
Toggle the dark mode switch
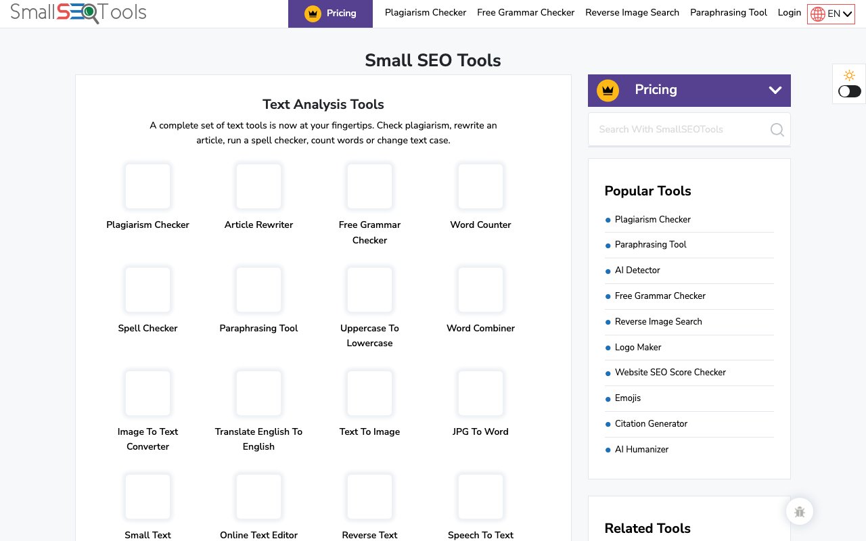[850, 91]
